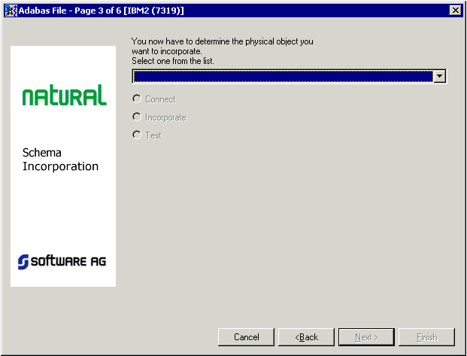Close the Adabas File wizard window
Viewport: 467px width, 356px height.
(455, 10)
